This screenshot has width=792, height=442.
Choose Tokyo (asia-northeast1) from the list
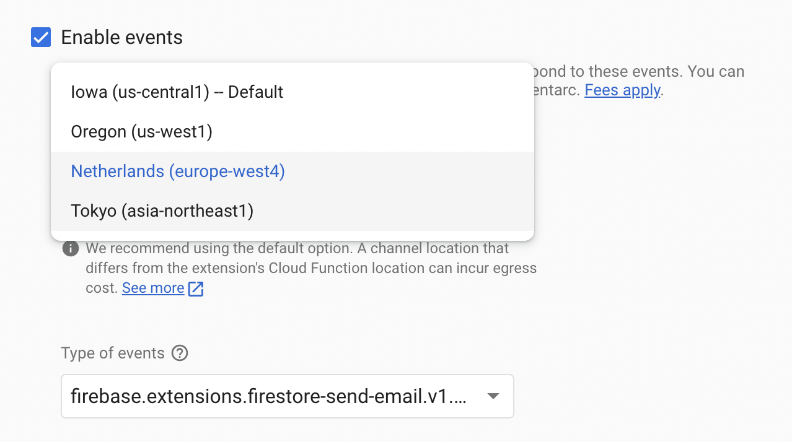coord(161,210)
